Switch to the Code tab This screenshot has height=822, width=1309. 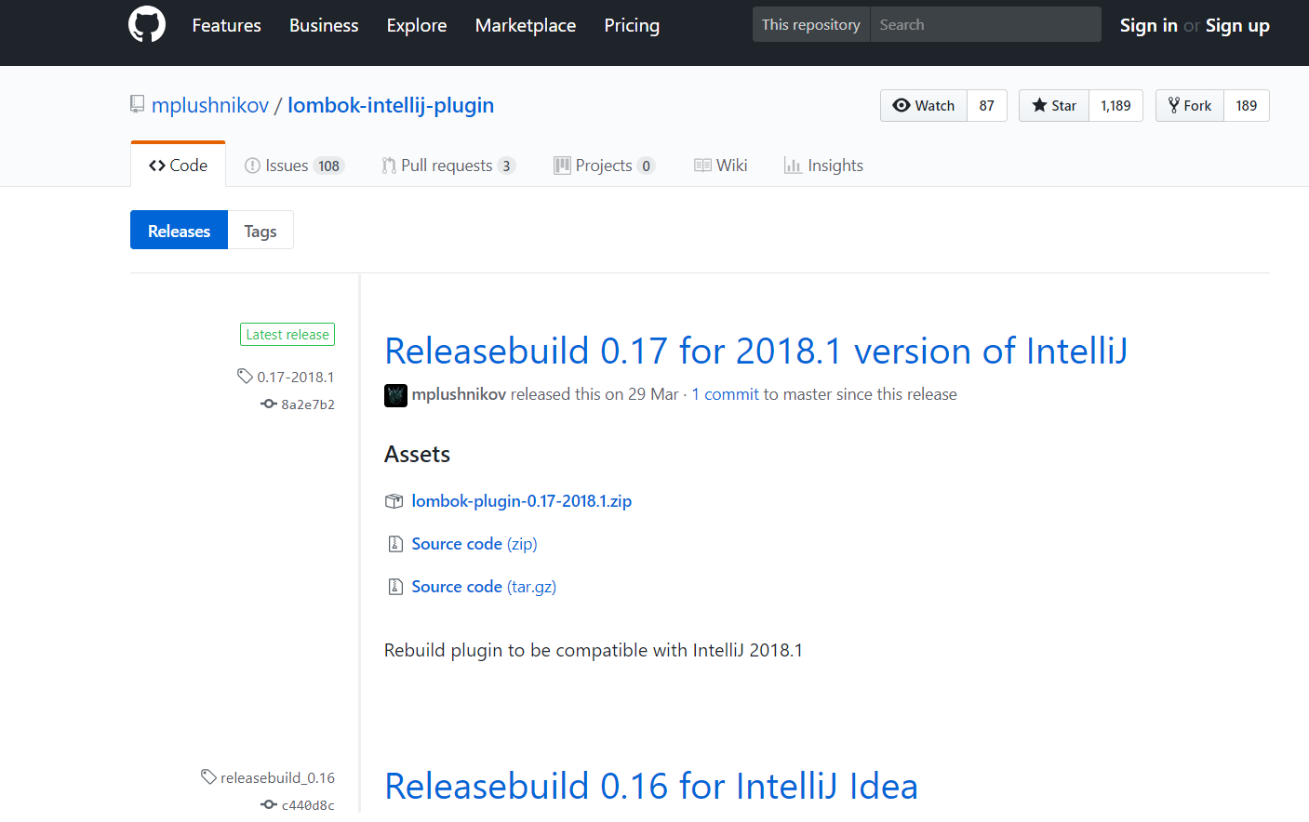tap(178, 165)
